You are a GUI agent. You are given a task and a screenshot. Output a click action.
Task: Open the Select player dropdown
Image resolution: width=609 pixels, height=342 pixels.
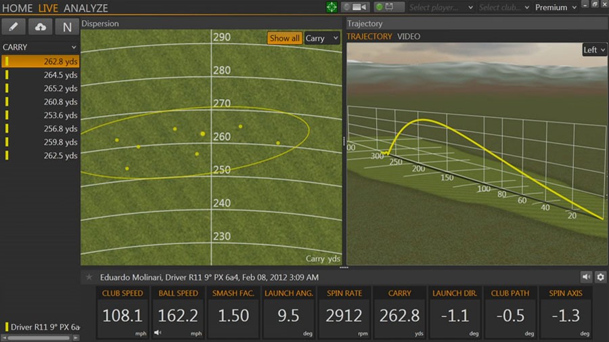[x=441, y=7]
